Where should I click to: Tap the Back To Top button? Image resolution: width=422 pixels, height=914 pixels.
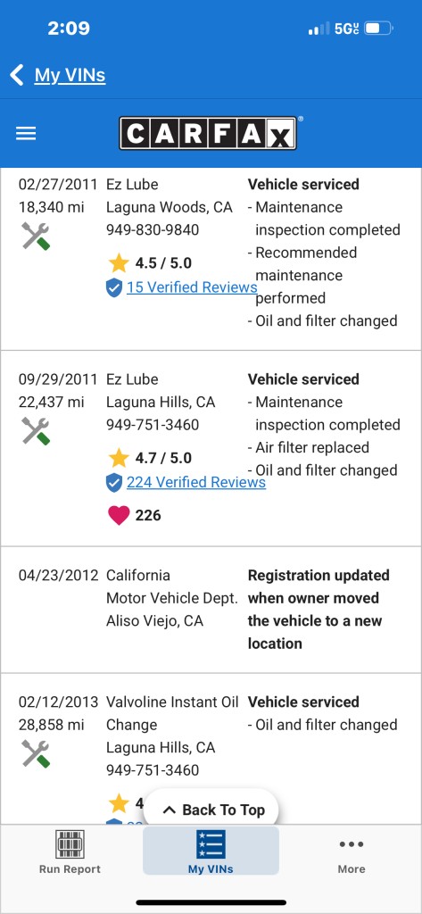click(211, 810)
